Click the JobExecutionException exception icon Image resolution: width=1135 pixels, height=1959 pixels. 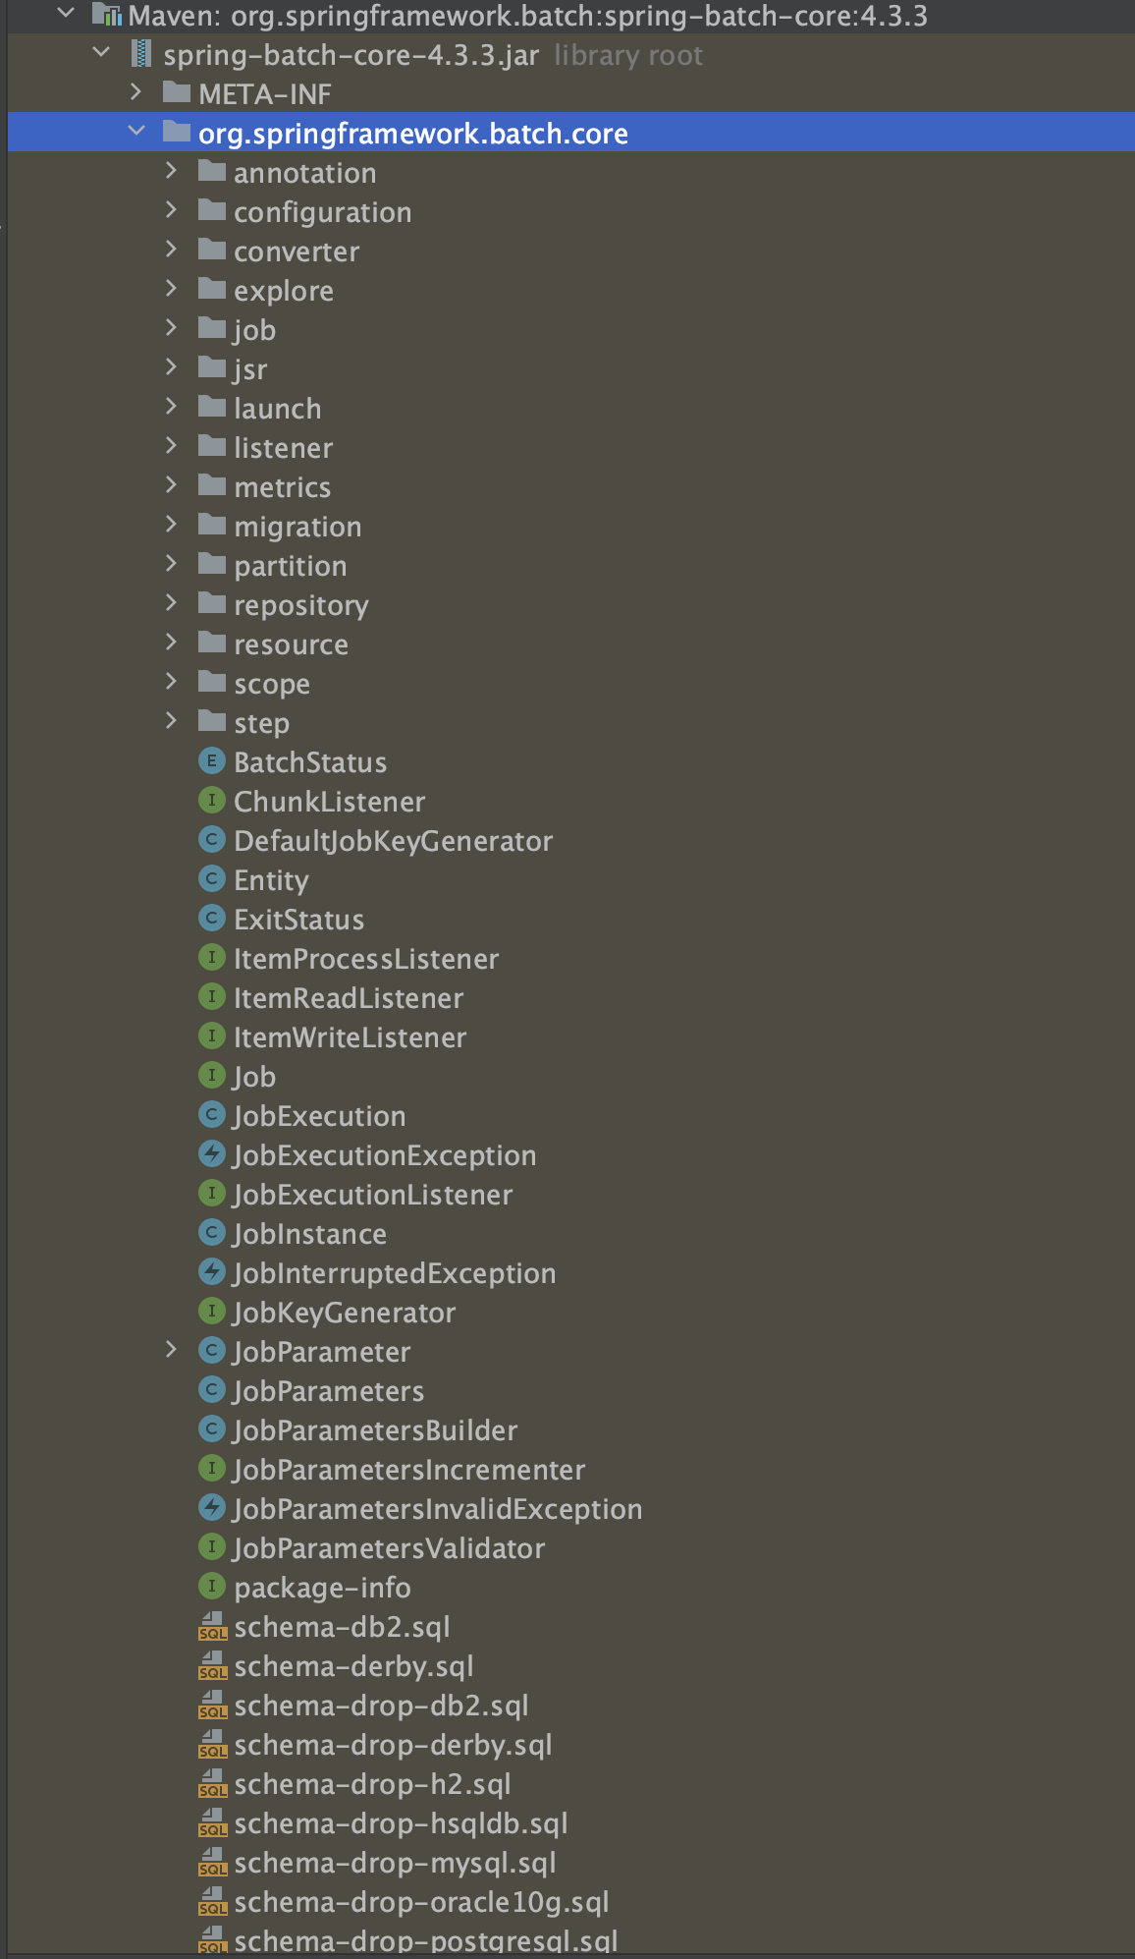pyautogui.click(x=211, y=1154)
